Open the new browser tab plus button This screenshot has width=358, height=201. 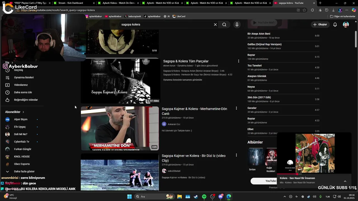click(320, 3)
